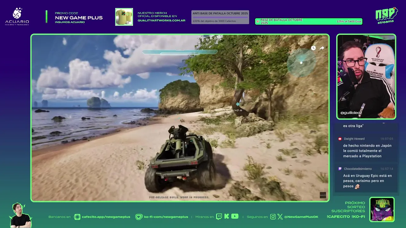The width and height of the screenshot is (406, 228).
Task: Click 'Pre-release build. Work in progress.' caption
Action: coord(179,197)
